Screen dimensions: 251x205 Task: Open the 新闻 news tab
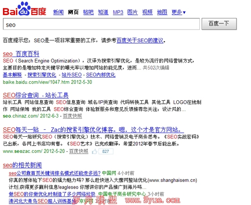(x=58, y=12)
